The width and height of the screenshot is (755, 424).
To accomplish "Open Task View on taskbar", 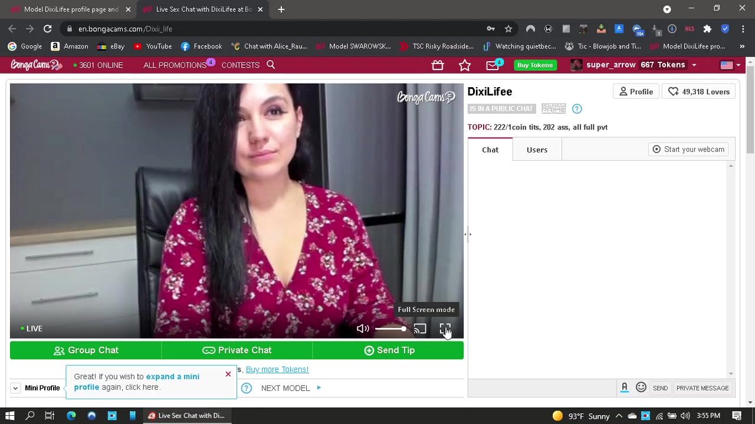I will 50,416.
